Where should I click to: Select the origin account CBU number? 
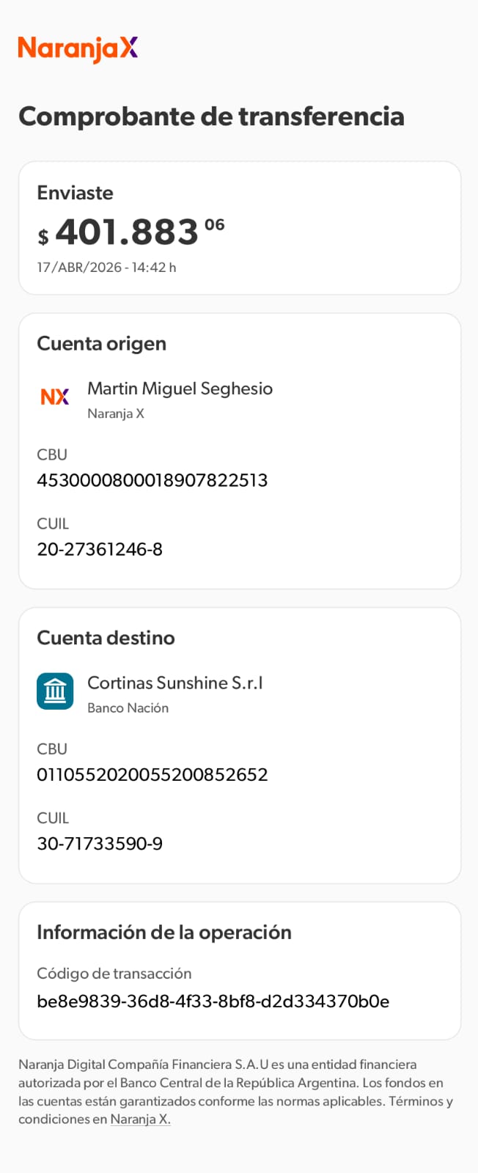coord(152,480)
